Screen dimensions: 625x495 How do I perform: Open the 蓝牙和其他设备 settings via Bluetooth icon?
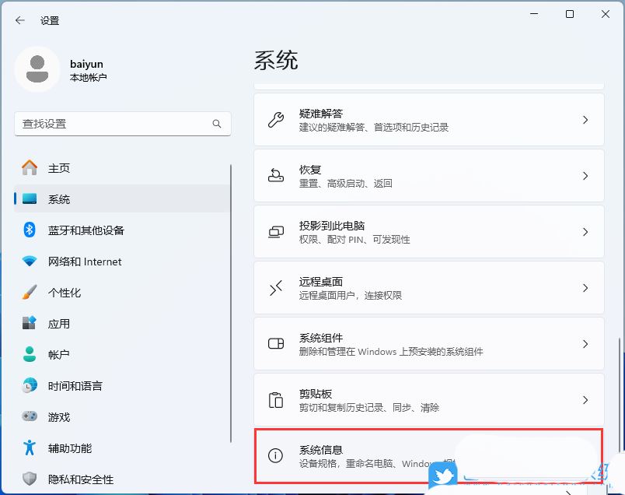[x=29, y=230]
